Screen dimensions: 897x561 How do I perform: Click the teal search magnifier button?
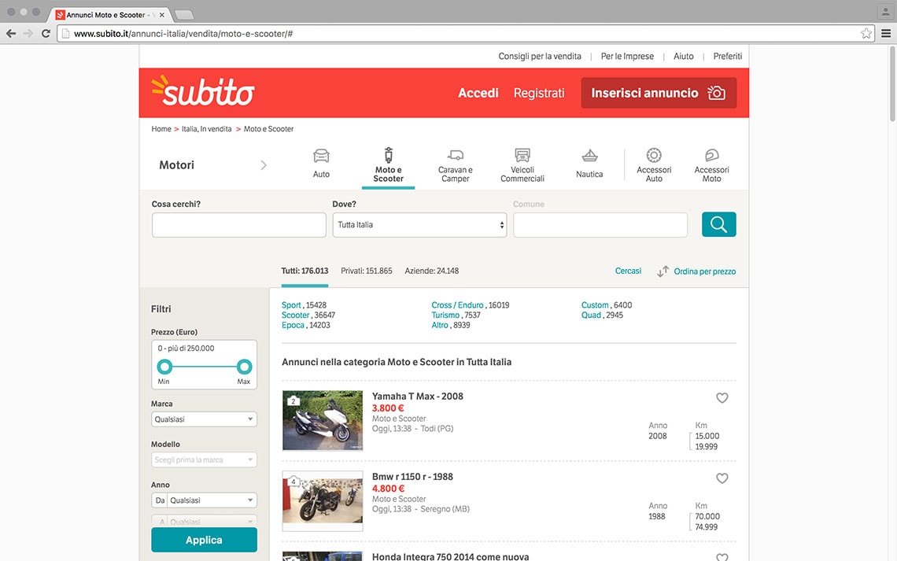point(718,224)
